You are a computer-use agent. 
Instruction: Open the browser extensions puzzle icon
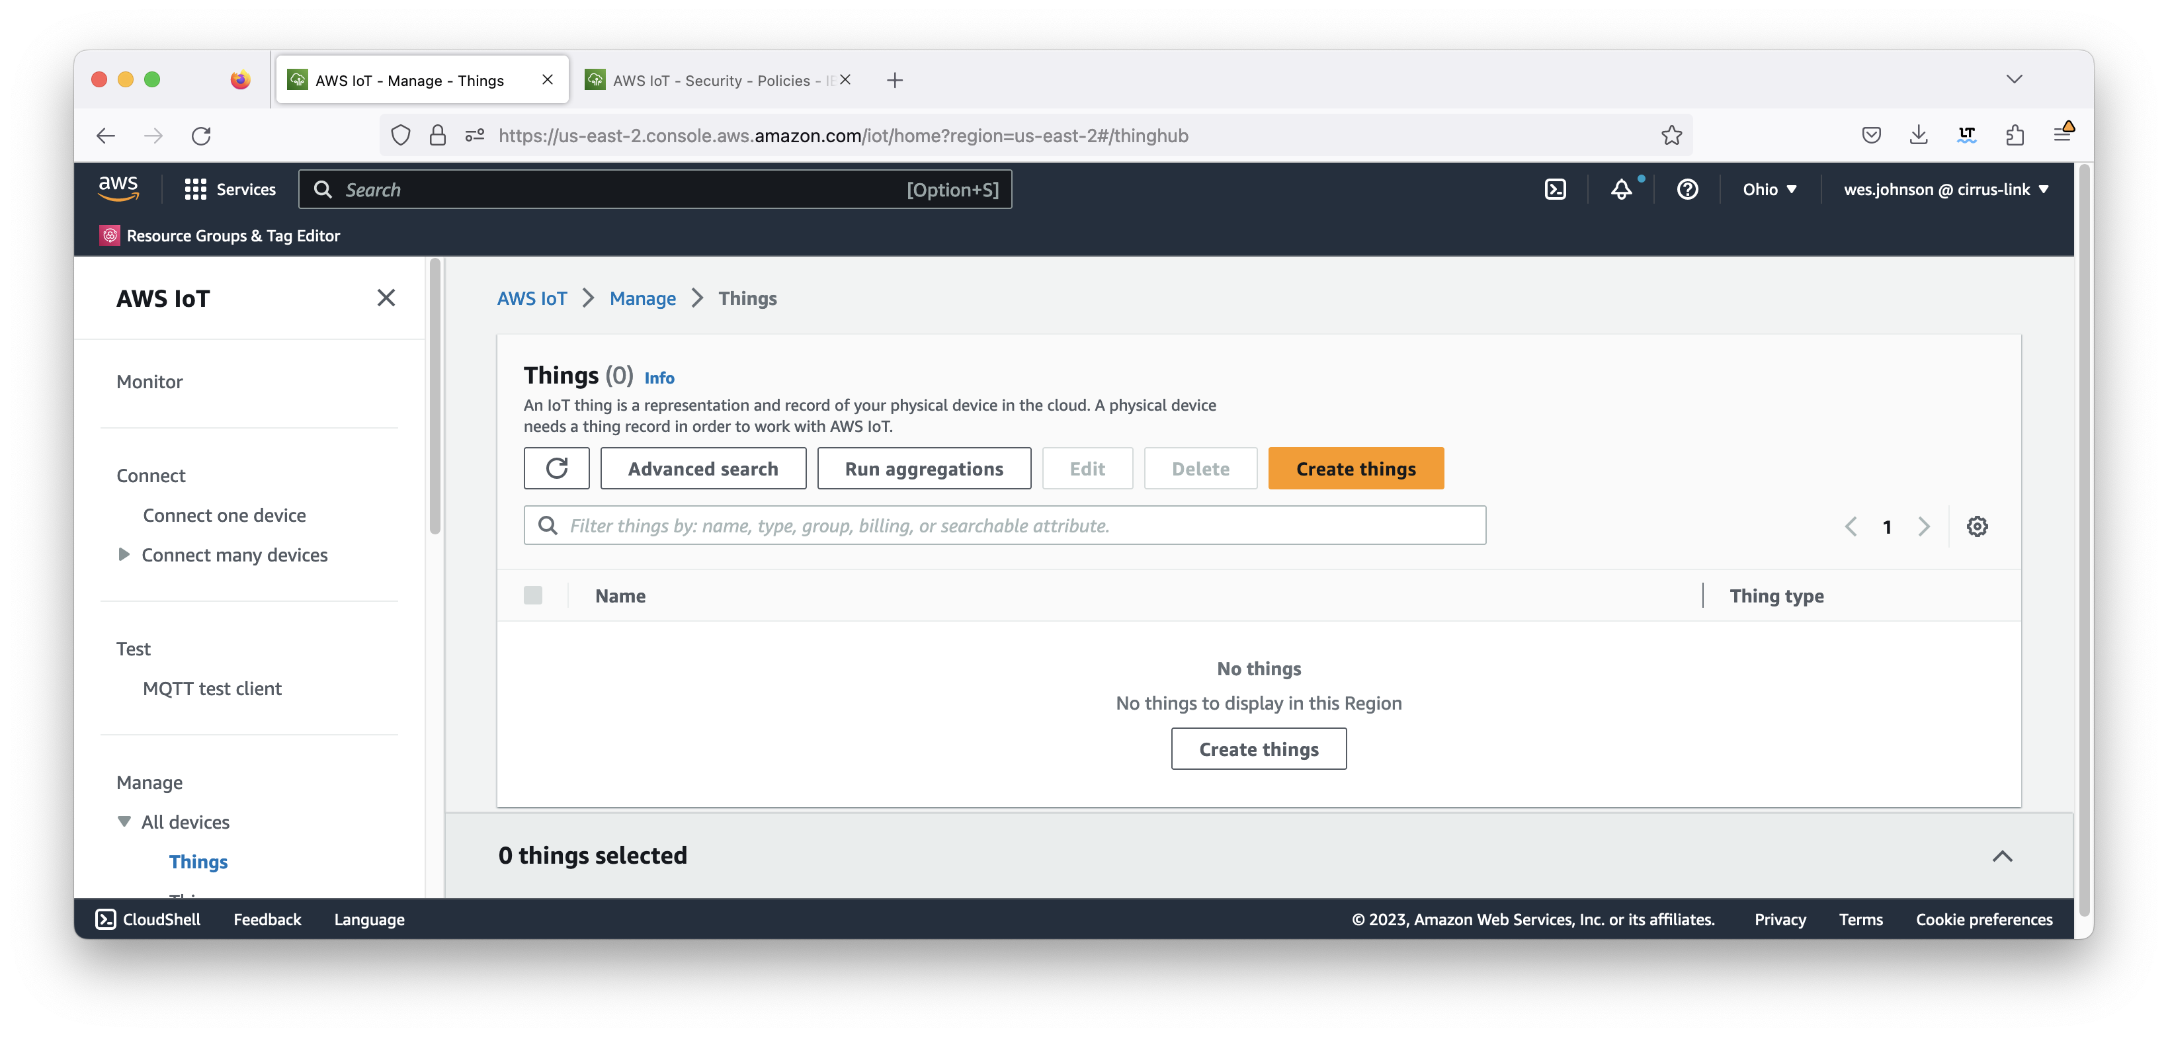click(x=2015, y=136)
